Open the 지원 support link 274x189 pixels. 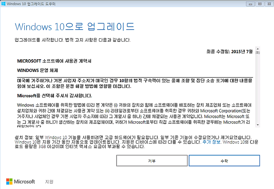coord(49,182)
